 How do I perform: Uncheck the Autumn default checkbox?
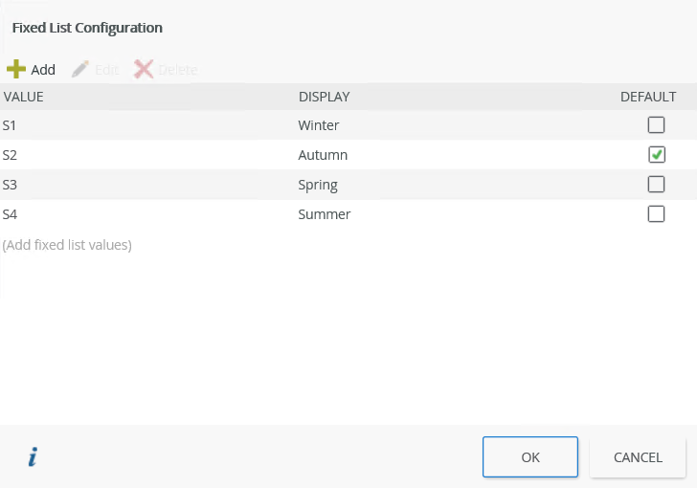pyautogui.click(x=656, y=154)
